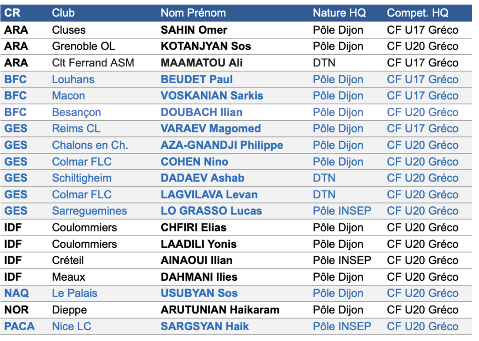Image resolution: width=479 pixels, height=341 pixels.
Task: Click the VOSKANIAN Sarkis blue entry
Action: point(212,95)
